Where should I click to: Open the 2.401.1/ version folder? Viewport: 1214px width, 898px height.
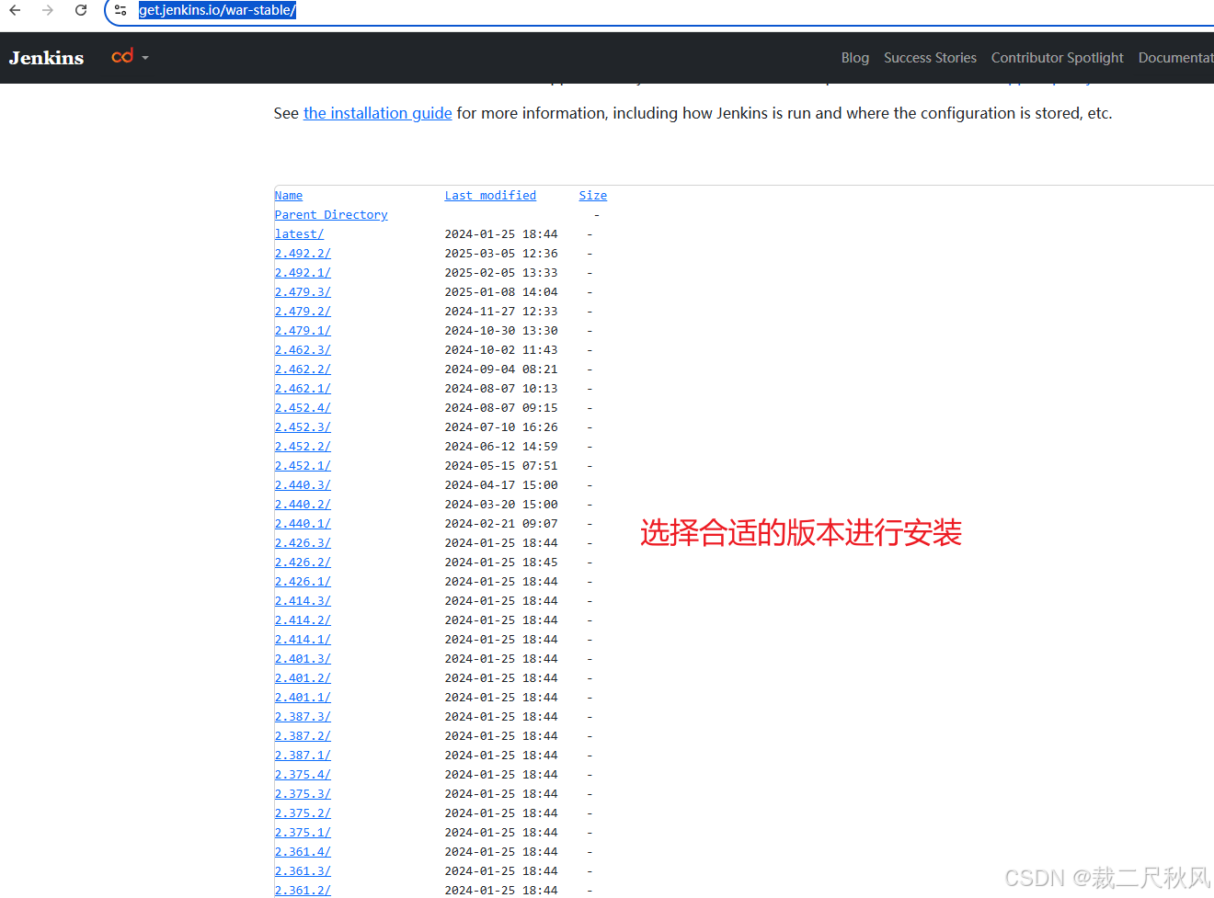303,698
